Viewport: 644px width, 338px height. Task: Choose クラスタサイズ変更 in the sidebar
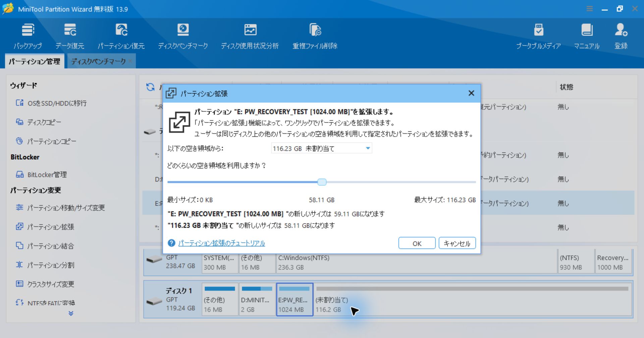pos(45,284)
